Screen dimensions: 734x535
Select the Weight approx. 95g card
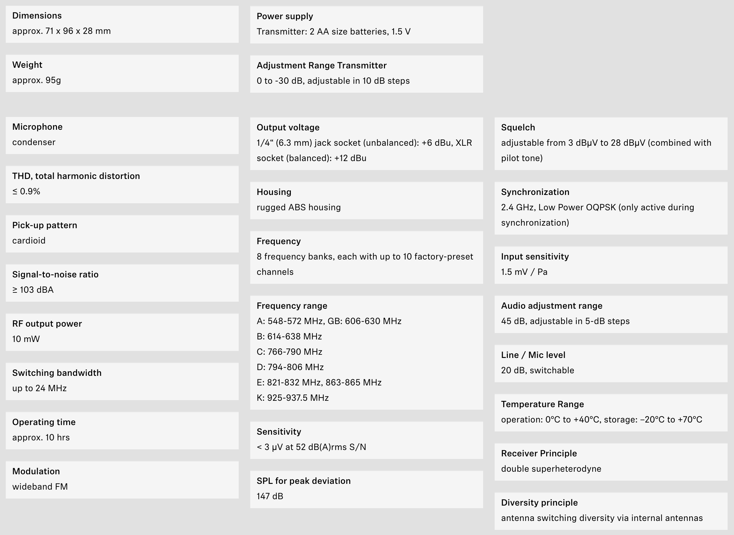122,73
